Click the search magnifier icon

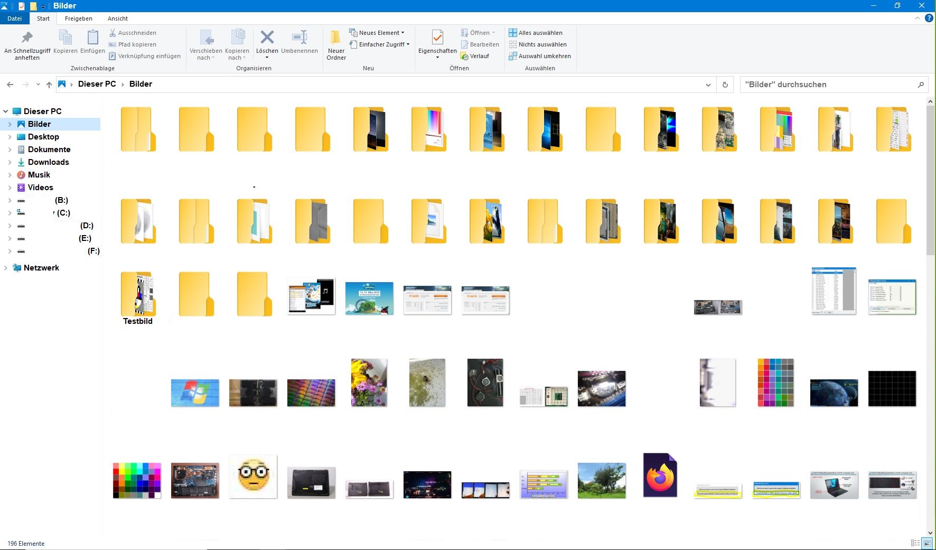[x=921, y=85]
